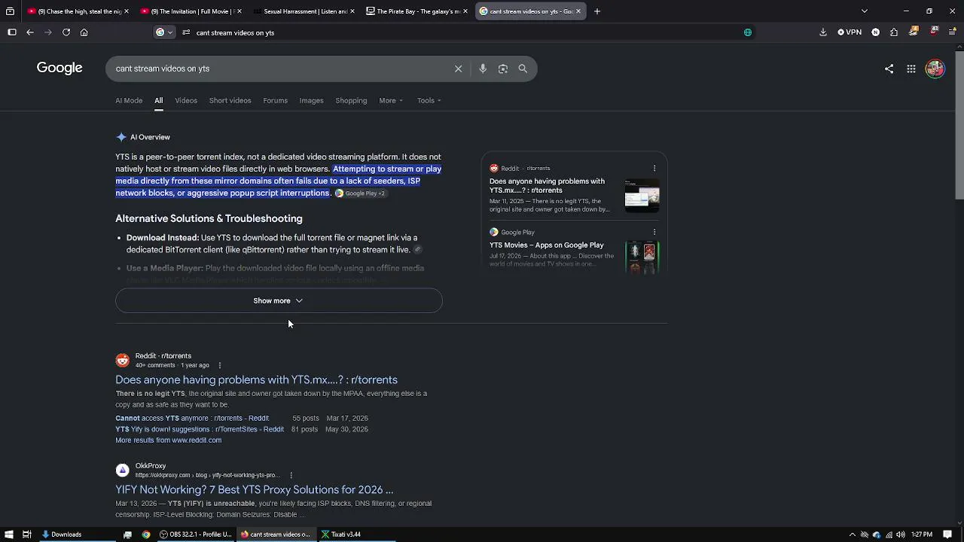This screenshot has width=964, height=542.
Task: Close the Pirate Bay browser tab
Action: click(x=465, y=11)
